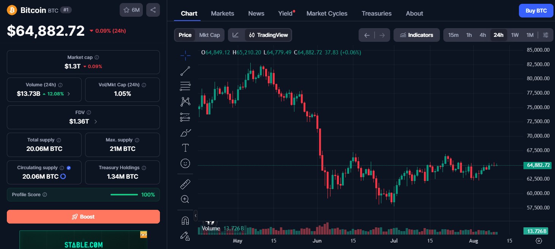
Task: Click the Treasury Holdings 1.34M BTC value
Action: point(122,176)
